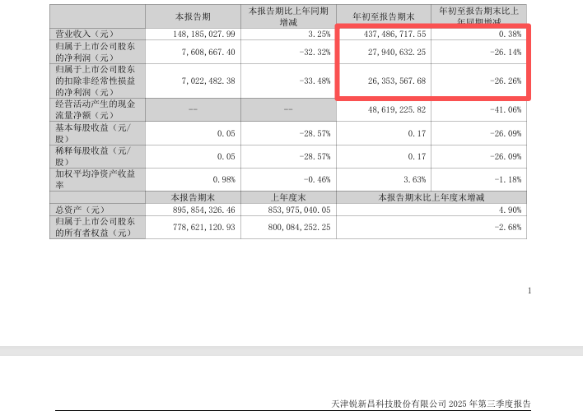Select 0.05 in the 稀释每股收益 row

click(226, 156)
